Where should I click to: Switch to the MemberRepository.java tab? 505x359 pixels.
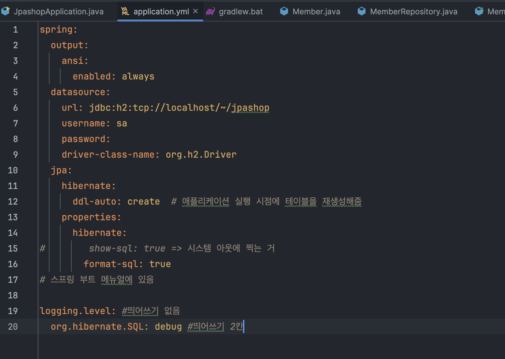(x=413, y=11)
